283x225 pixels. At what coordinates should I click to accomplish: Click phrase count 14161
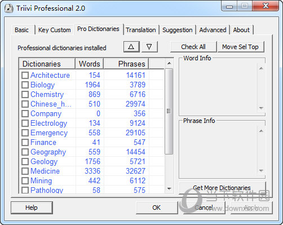135,75
